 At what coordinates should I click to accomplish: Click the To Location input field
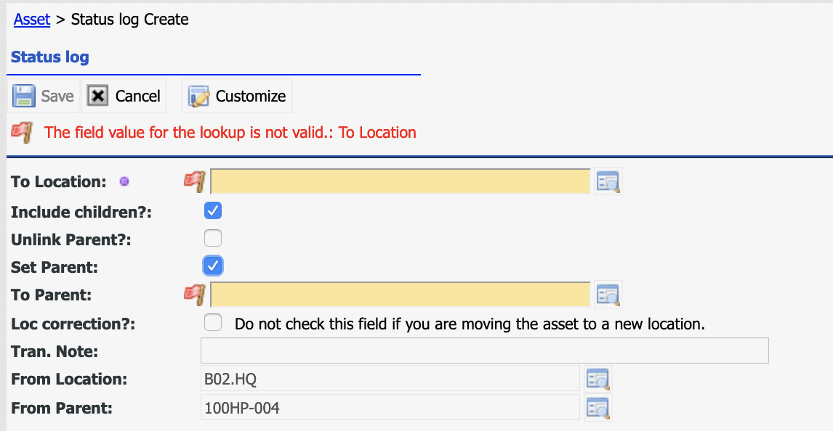tap(401, 182)
